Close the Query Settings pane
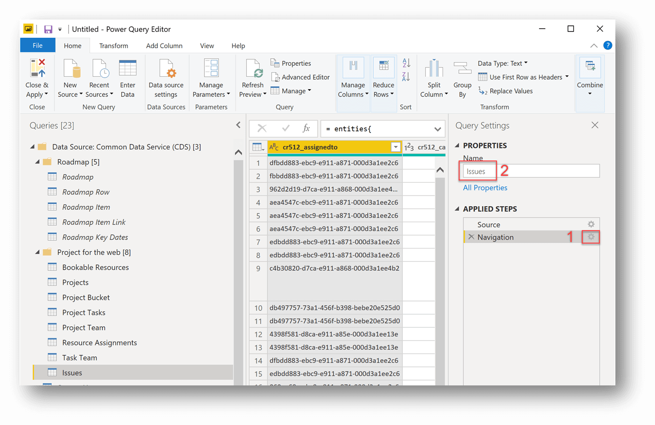Screen dimensions: 655x425 click(595, 125)
